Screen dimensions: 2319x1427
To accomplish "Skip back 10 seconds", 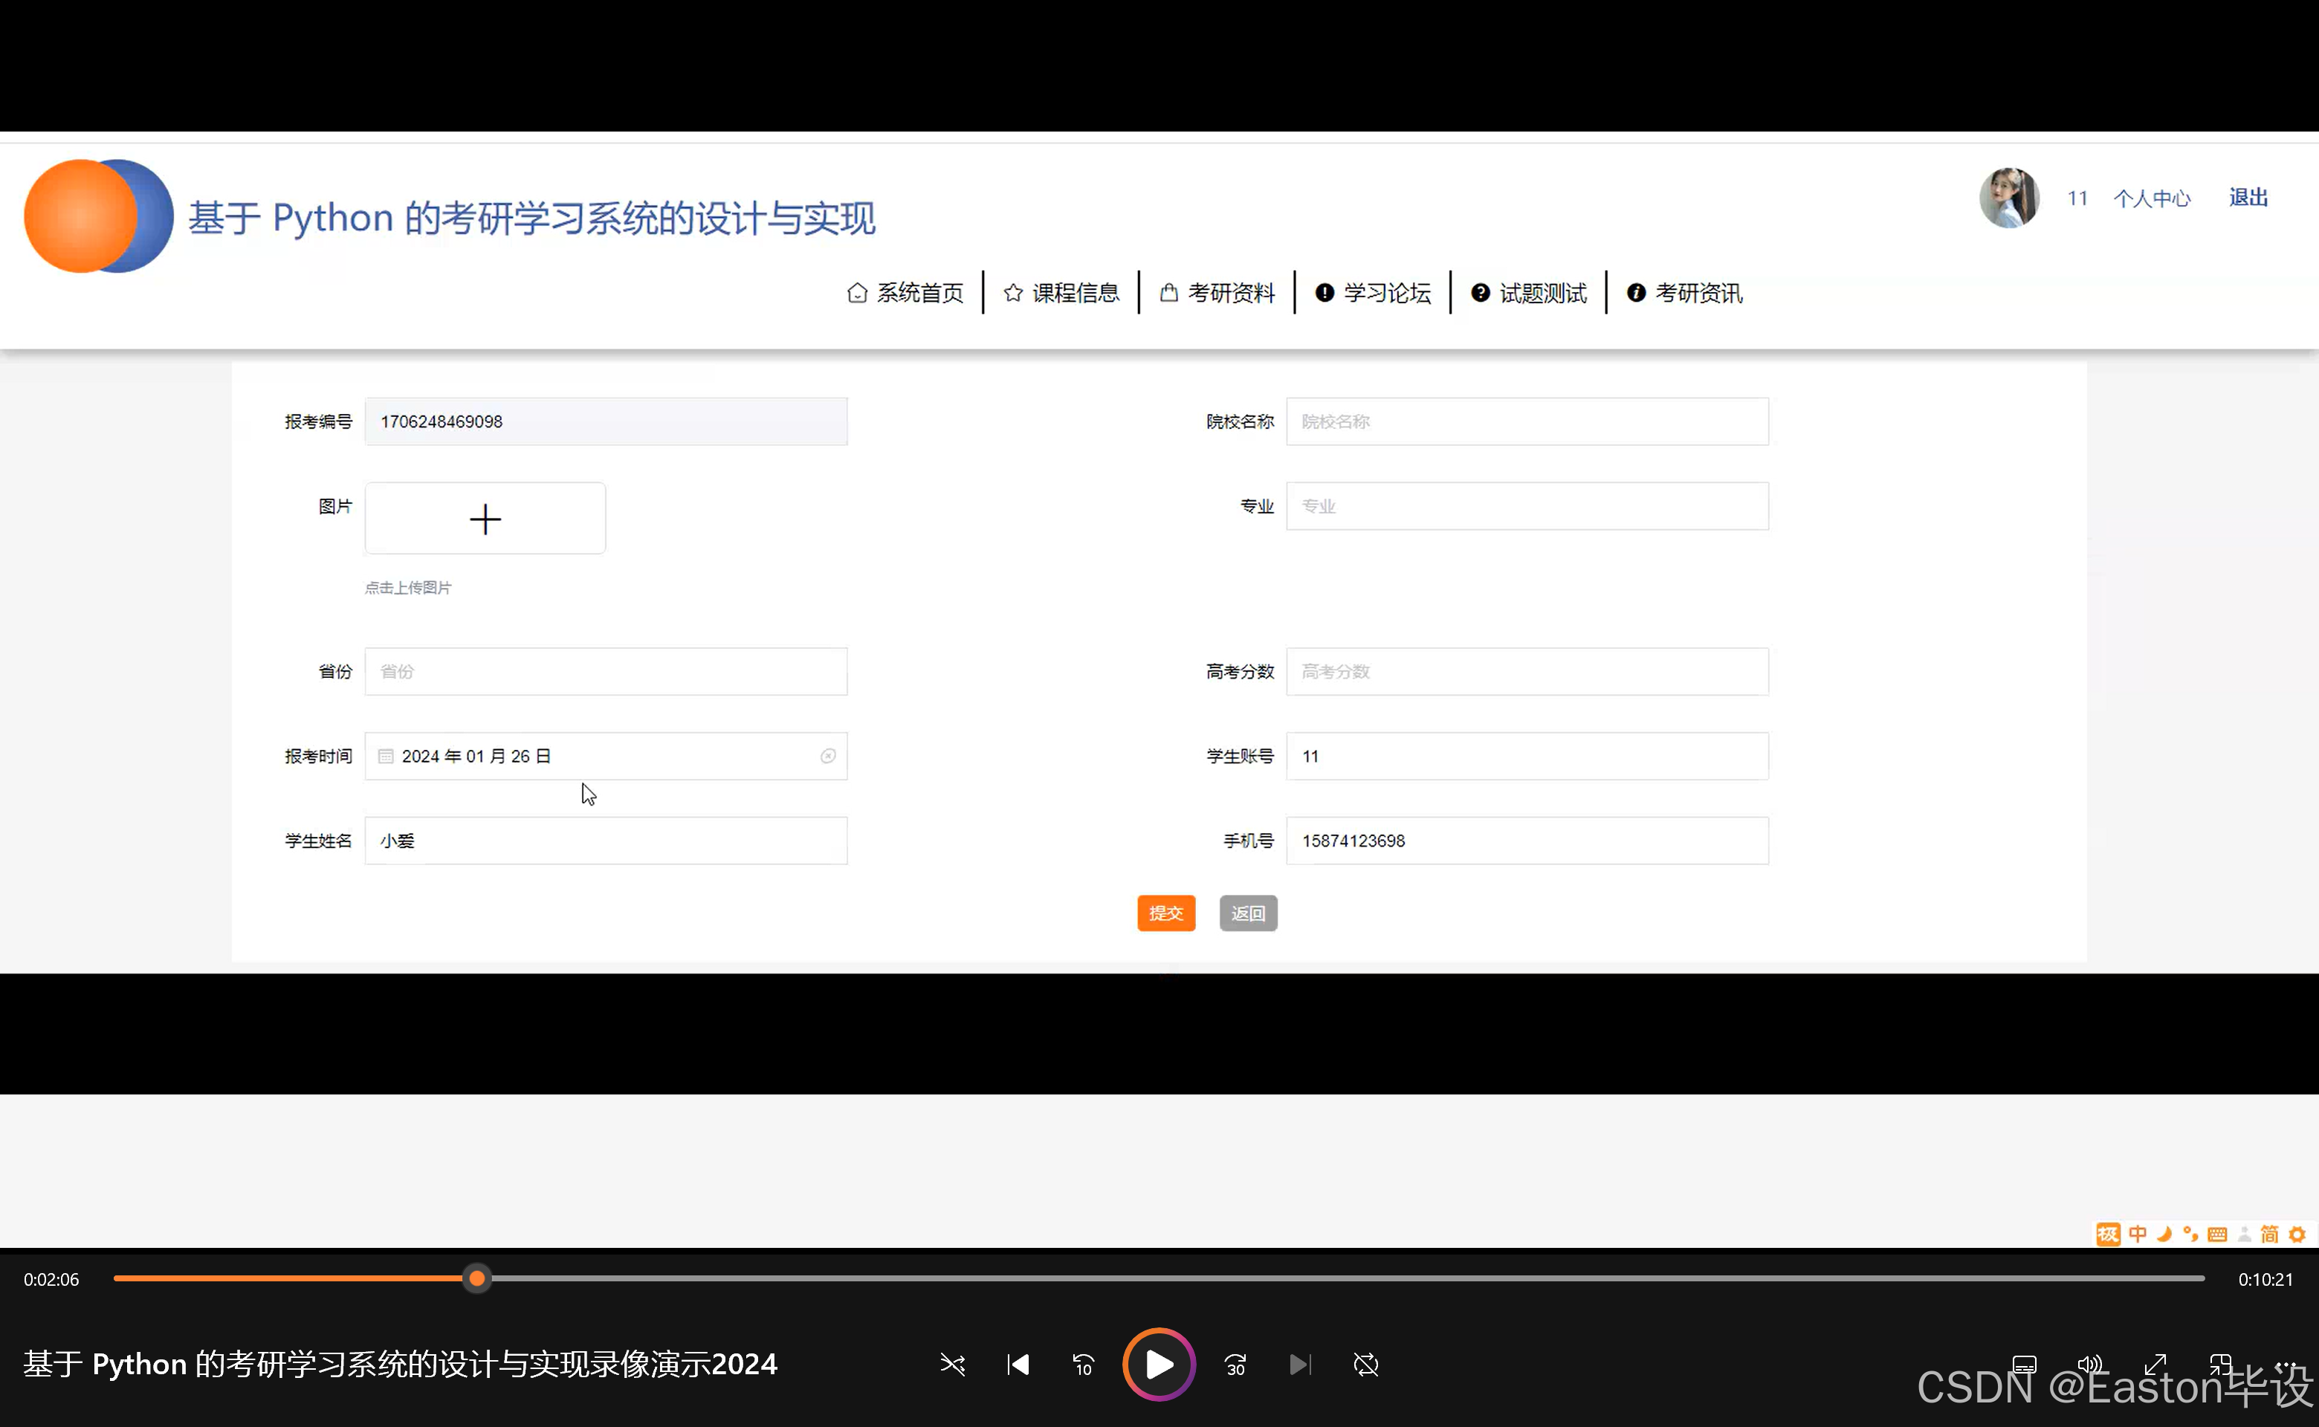I will click(1083, 1365).
